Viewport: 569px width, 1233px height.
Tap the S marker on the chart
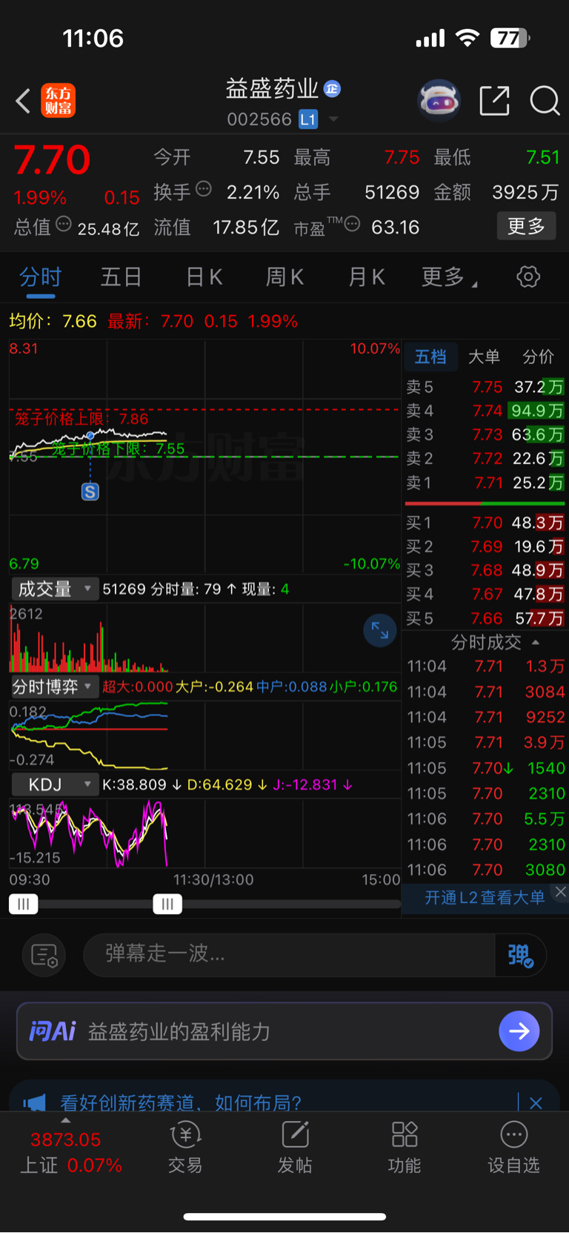90,492
